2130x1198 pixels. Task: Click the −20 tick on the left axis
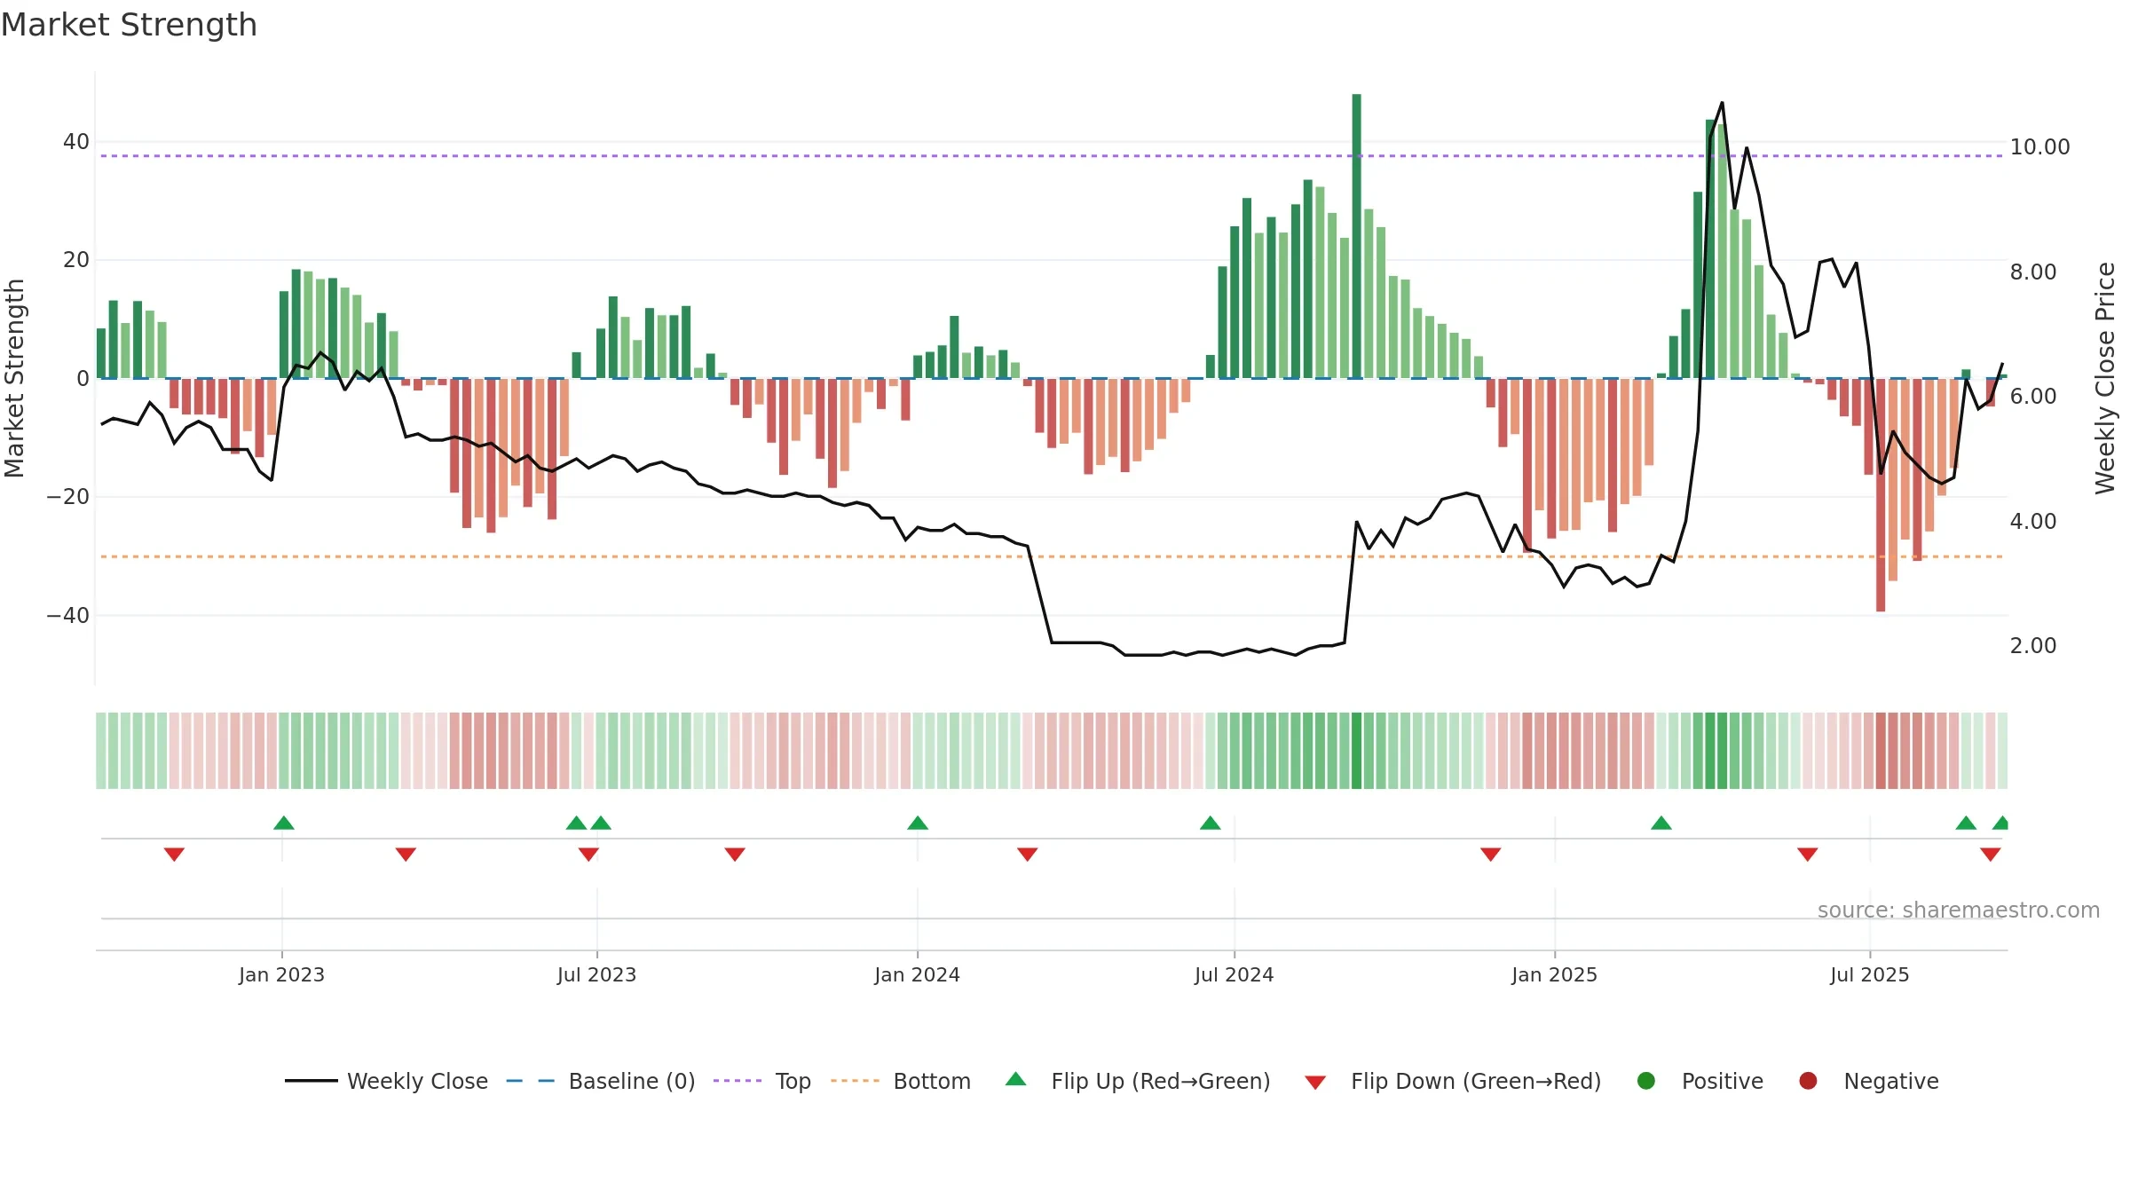[x=68, y=497]
